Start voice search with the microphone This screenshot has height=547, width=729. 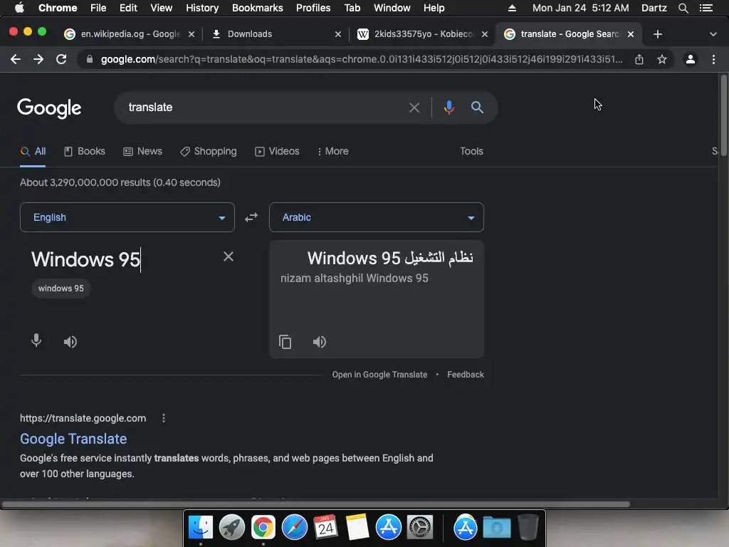click(449, 108)
